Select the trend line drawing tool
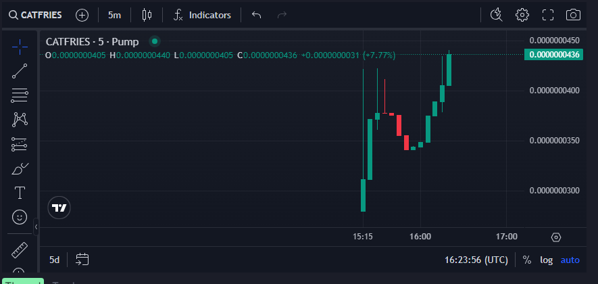The height and width of the screenshot is (284, 598). [20, 71]
